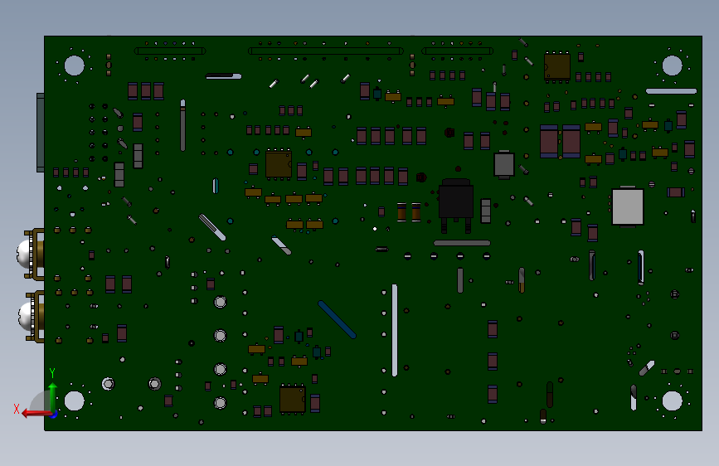Click the blue Z axis dot of the triad
719x466 pixels.
pos(55,415)
